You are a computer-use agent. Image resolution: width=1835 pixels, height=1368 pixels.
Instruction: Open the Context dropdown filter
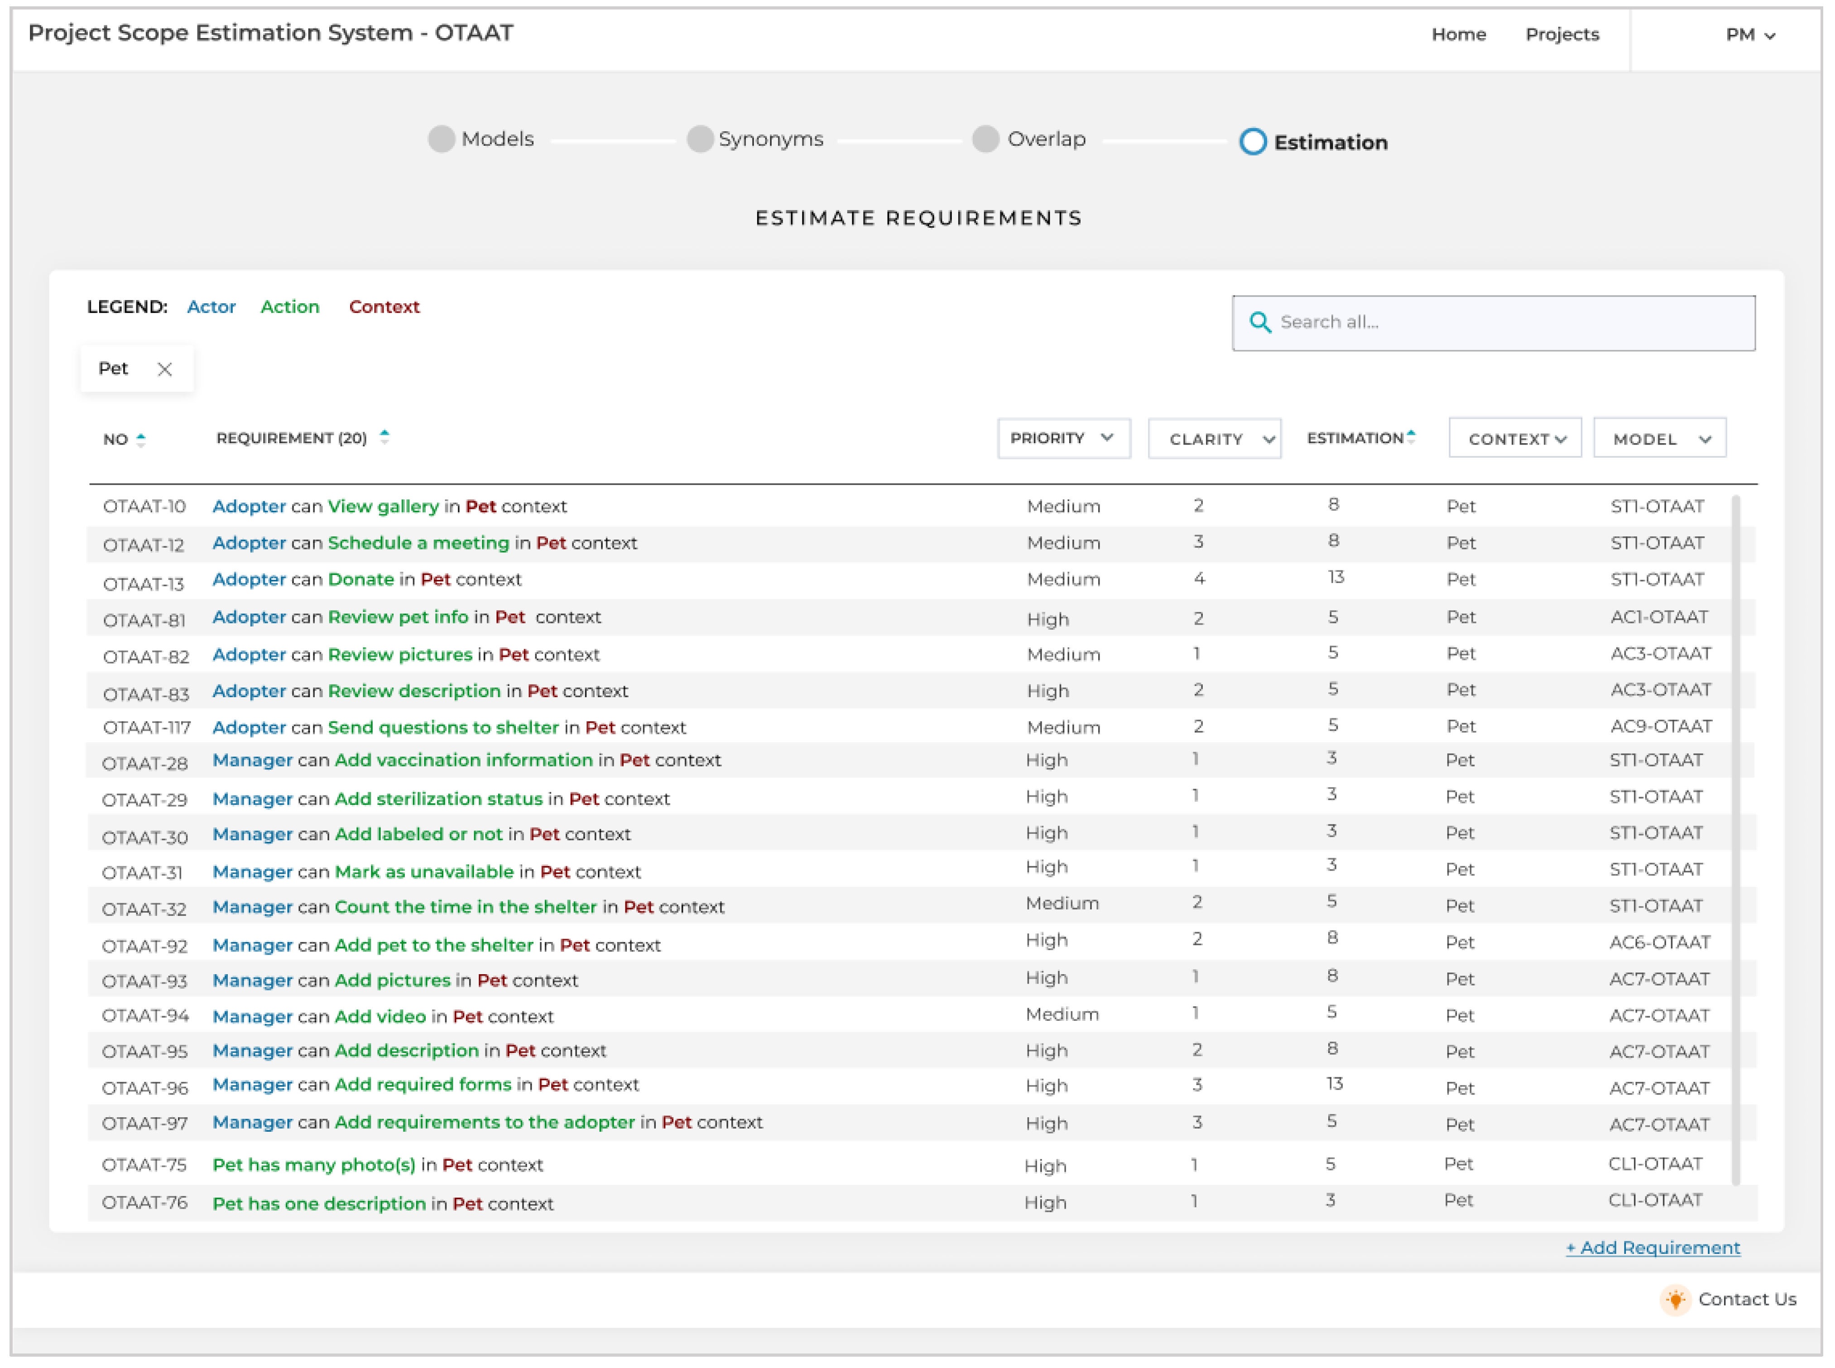point(1514,438)
